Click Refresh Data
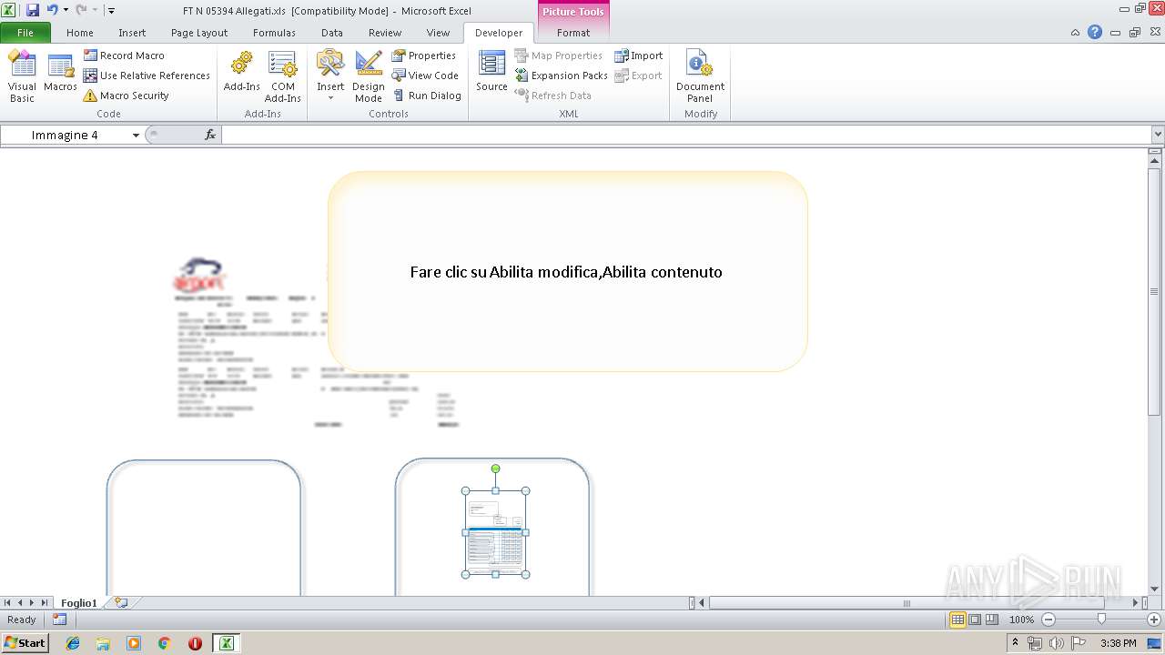The height and width of the screenshot is (655, 1165). (x=552, y=96)
